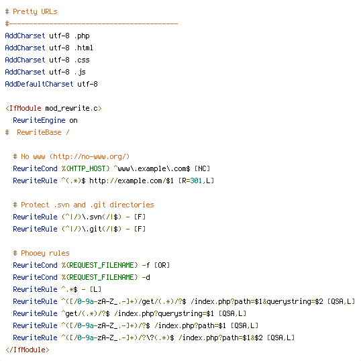361x361 pixels.
Task: Click the commented "# RewriteBase /" line
Action: coord(37,132)
